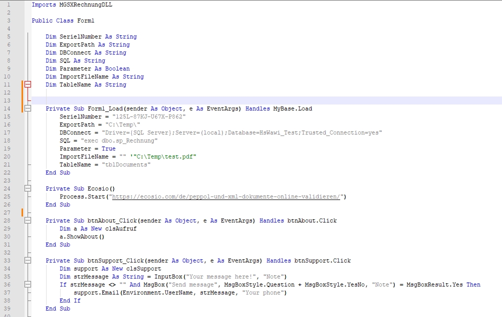Open the ecosio.com validation URL link

point(226,196)
